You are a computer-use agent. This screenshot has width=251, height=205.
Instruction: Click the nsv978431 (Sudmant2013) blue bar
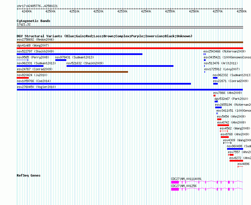click(61, 60)
